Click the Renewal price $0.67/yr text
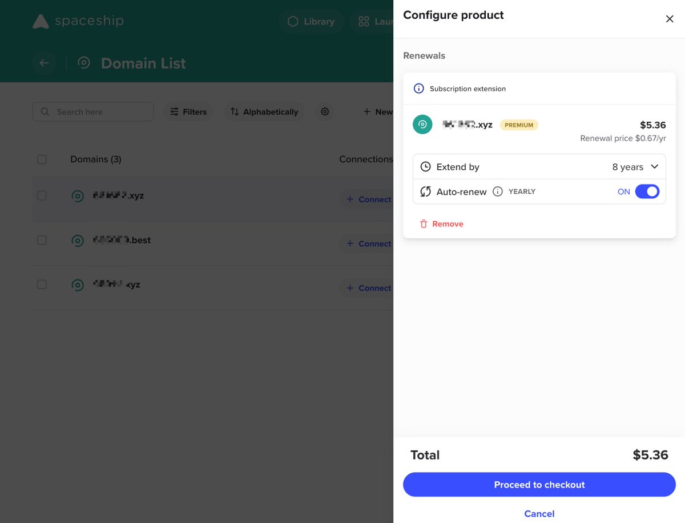 click(623, 138)
